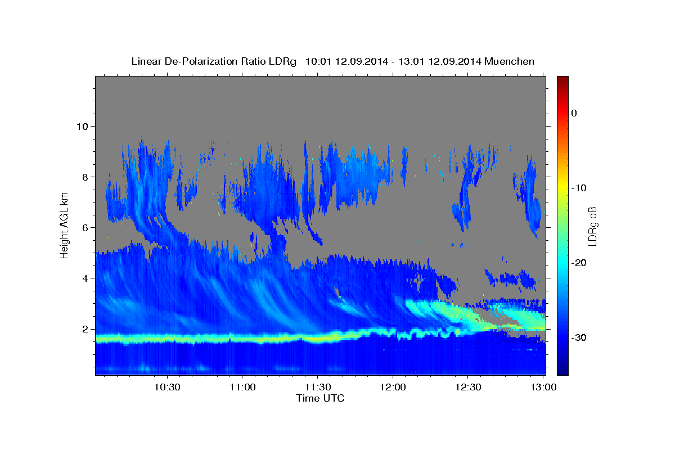The image size is (675, 450).
Task: Click the x-axis label 'Time UTC'
Action: [320, 398]
